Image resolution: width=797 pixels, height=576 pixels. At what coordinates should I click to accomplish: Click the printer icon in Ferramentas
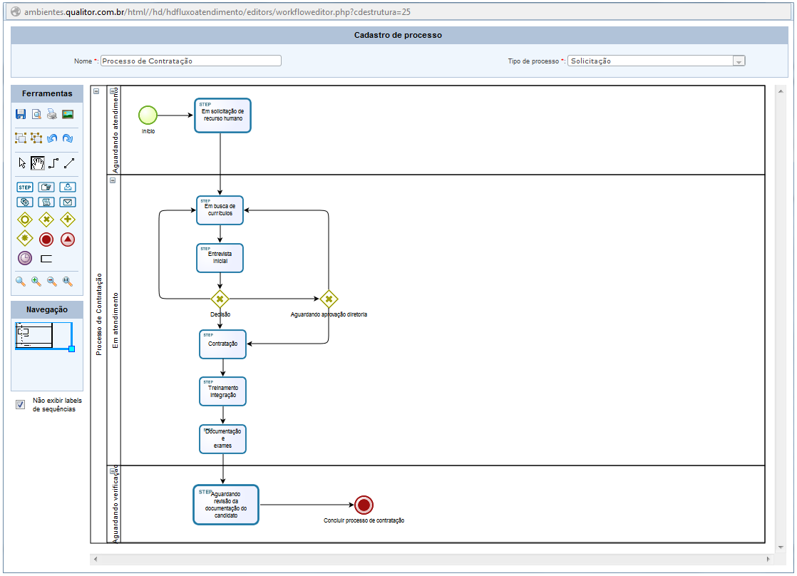coord(52,114)
